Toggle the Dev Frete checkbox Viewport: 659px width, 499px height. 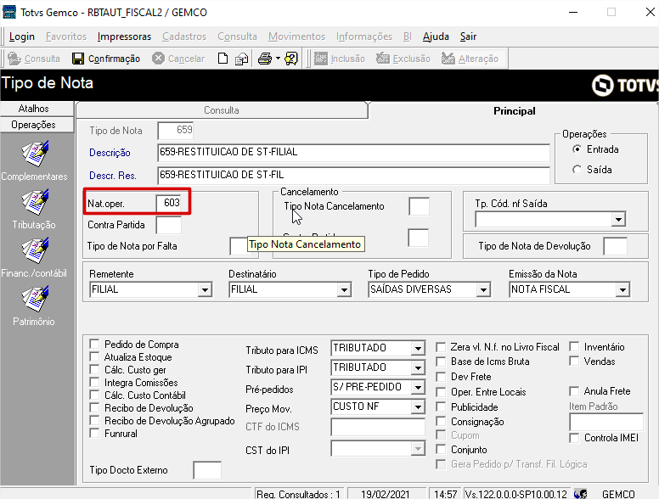coord(441,377)
